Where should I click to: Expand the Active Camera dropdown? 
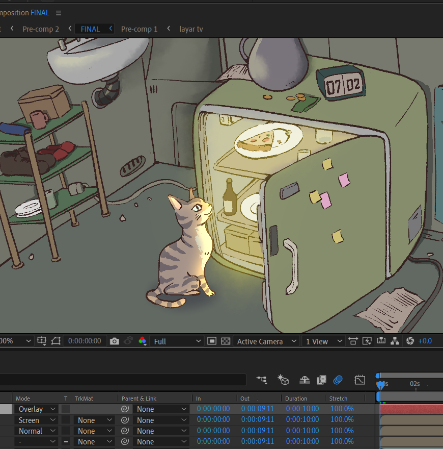(x=266, y=341)
